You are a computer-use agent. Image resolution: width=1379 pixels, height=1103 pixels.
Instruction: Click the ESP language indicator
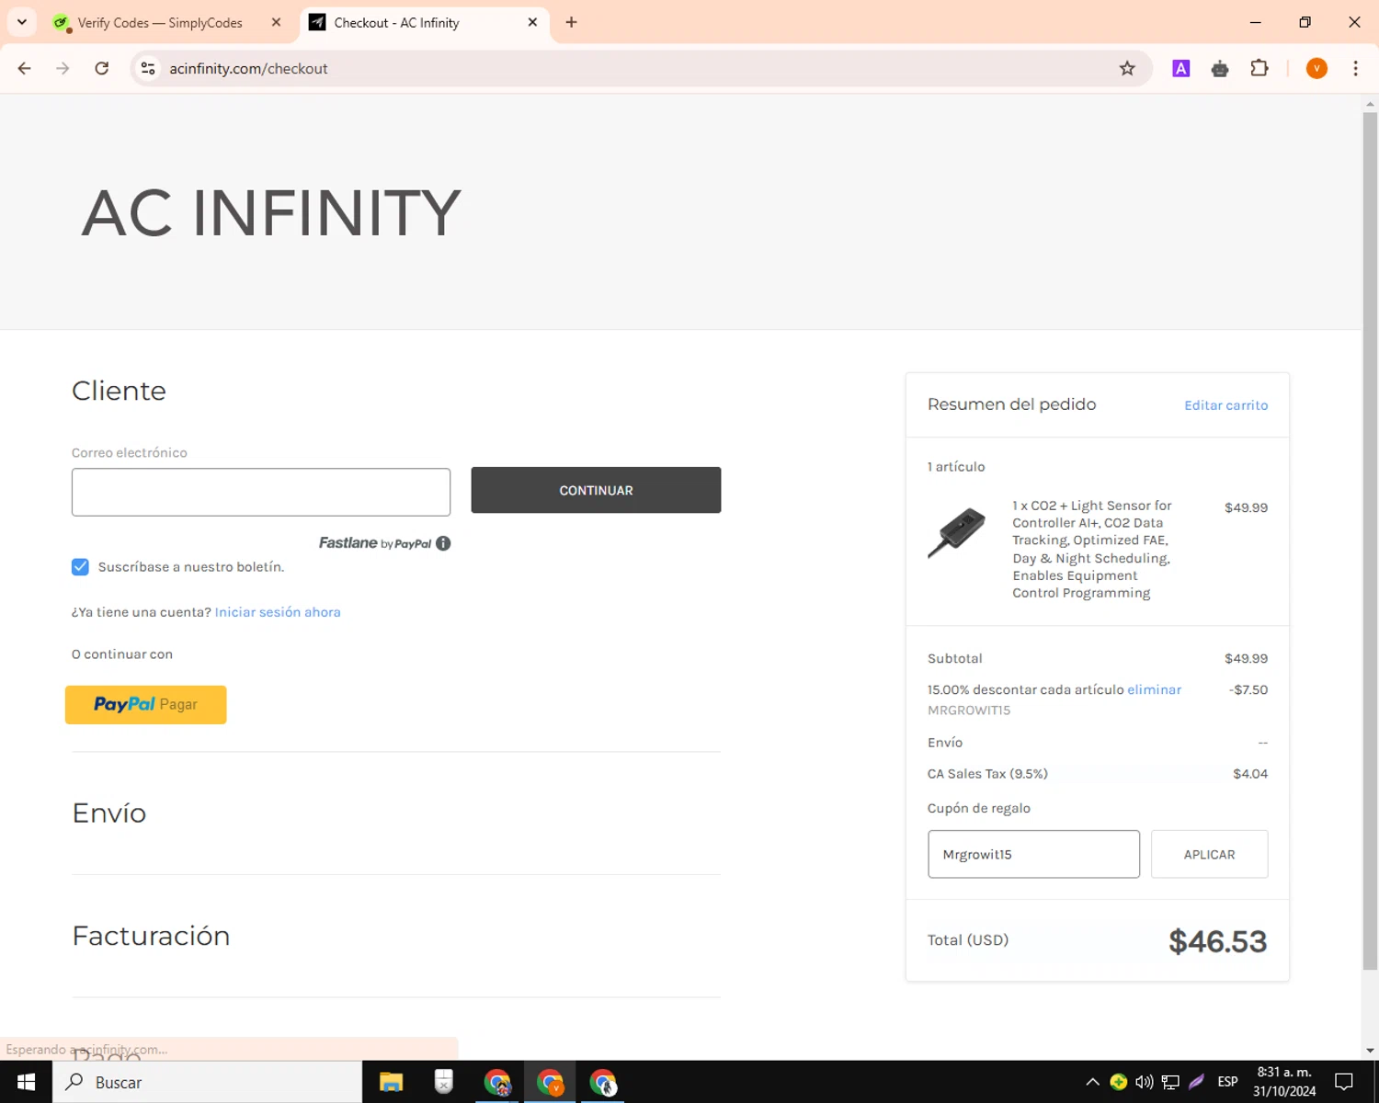1227,1082
